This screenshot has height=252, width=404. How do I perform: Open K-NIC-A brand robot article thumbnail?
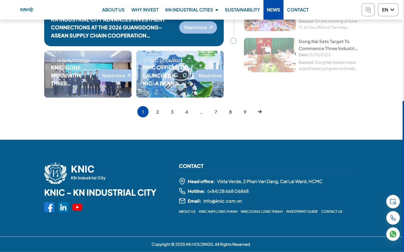point(180,74)
